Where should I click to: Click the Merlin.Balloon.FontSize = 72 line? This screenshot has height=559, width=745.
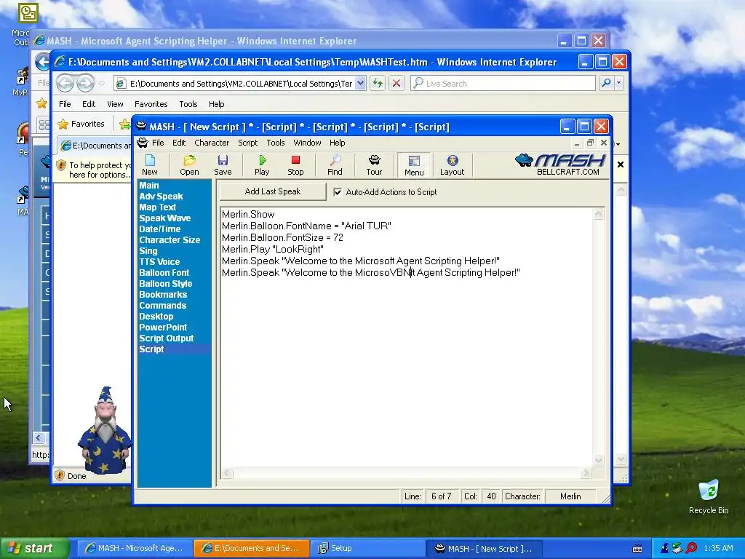point(282,238)
